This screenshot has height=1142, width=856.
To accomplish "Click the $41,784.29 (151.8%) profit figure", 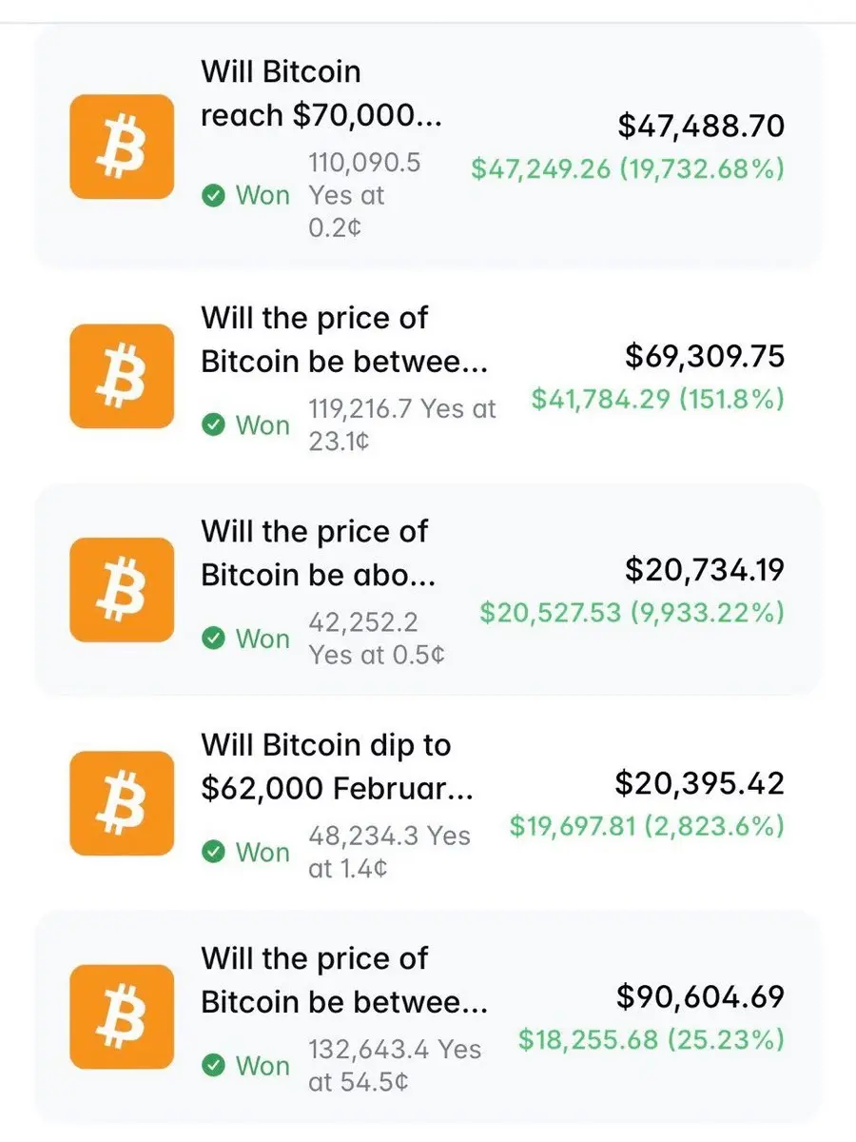I will (657, 399).
